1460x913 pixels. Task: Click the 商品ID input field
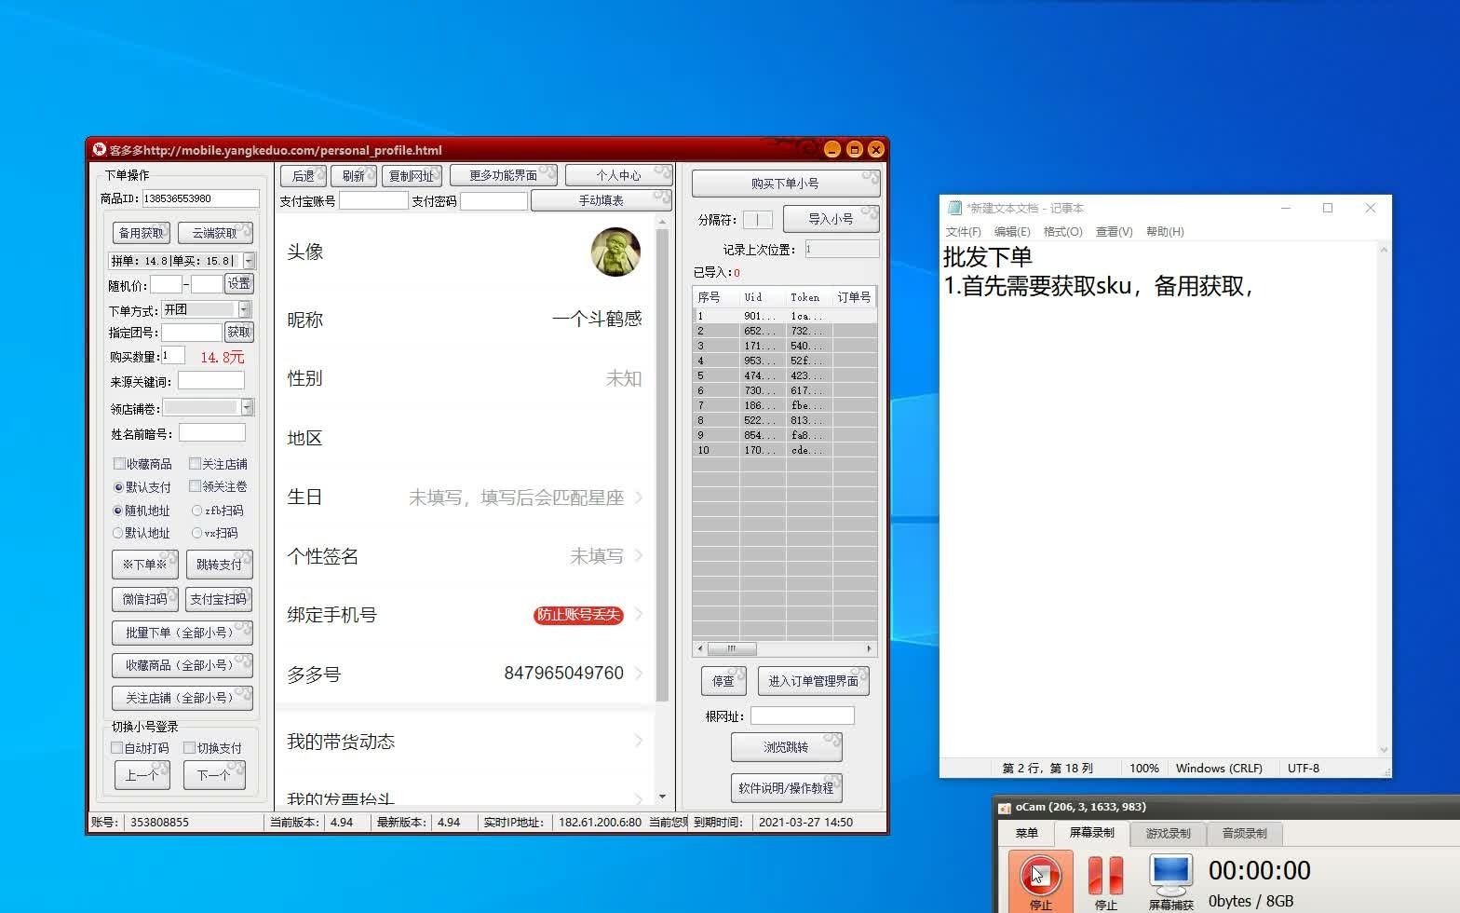tap(200, 198)
